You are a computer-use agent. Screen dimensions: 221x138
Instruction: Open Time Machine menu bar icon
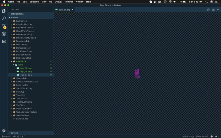165,2
